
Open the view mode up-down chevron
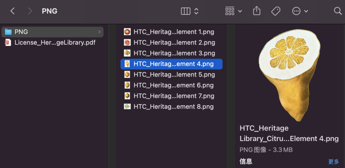(196, 11)
